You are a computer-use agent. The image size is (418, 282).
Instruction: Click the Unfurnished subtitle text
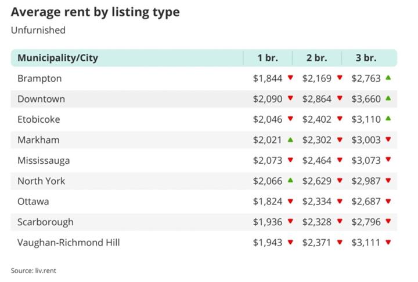[x=38, y=30]
